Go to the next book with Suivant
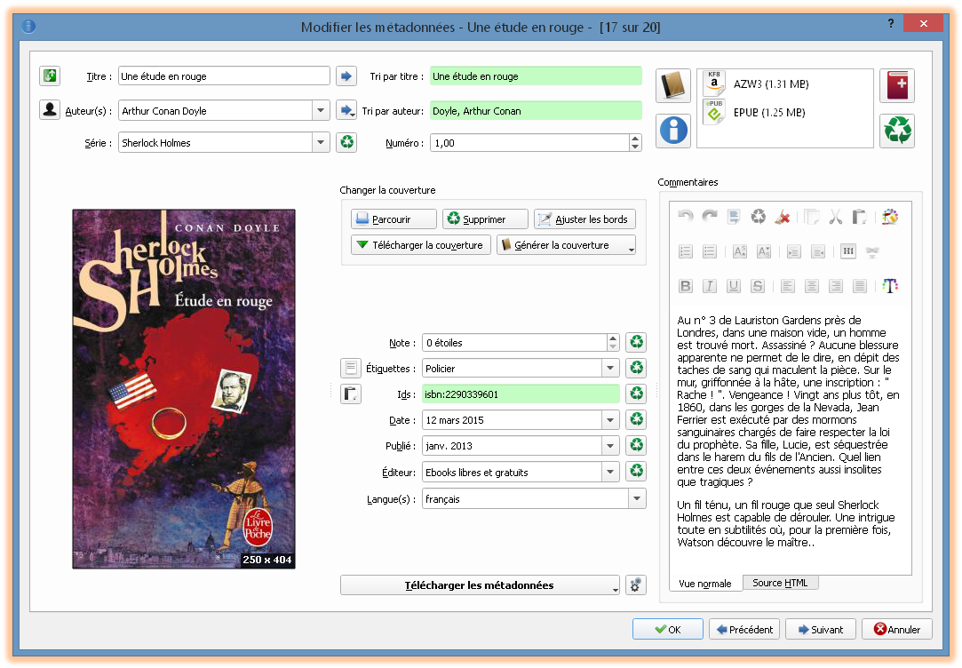This screenshot has height=668, width=962. (820, 629)
